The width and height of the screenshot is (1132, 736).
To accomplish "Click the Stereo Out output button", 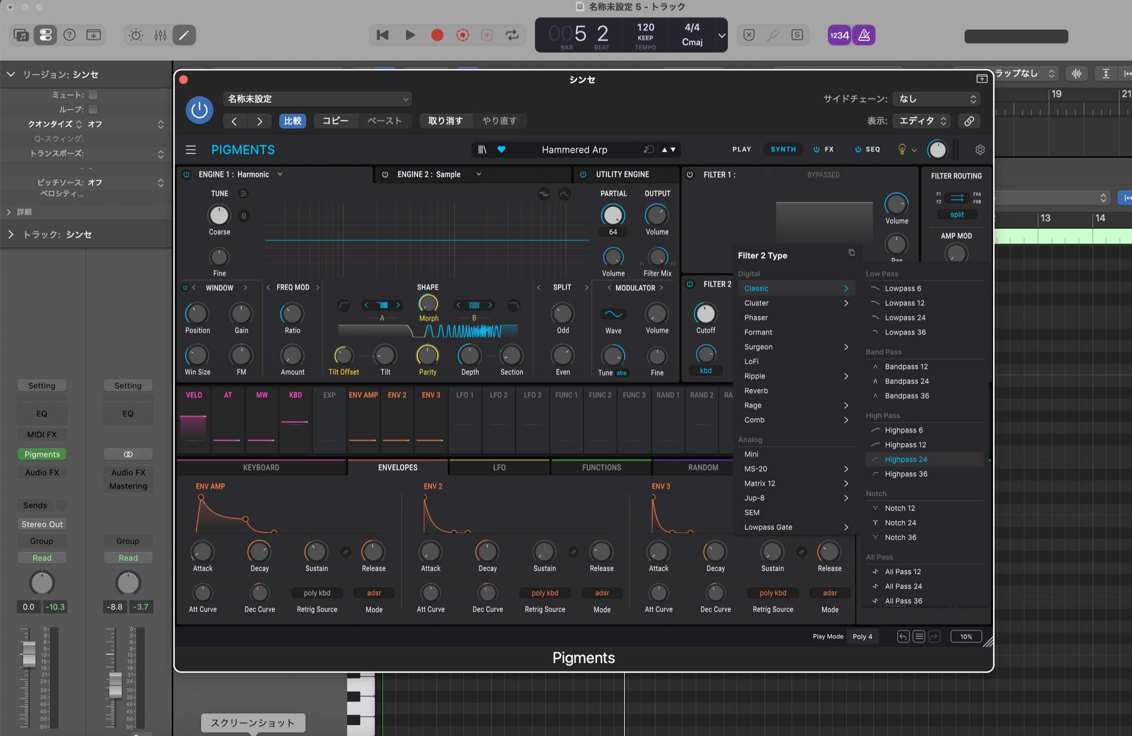I will (x=42, y=524).
